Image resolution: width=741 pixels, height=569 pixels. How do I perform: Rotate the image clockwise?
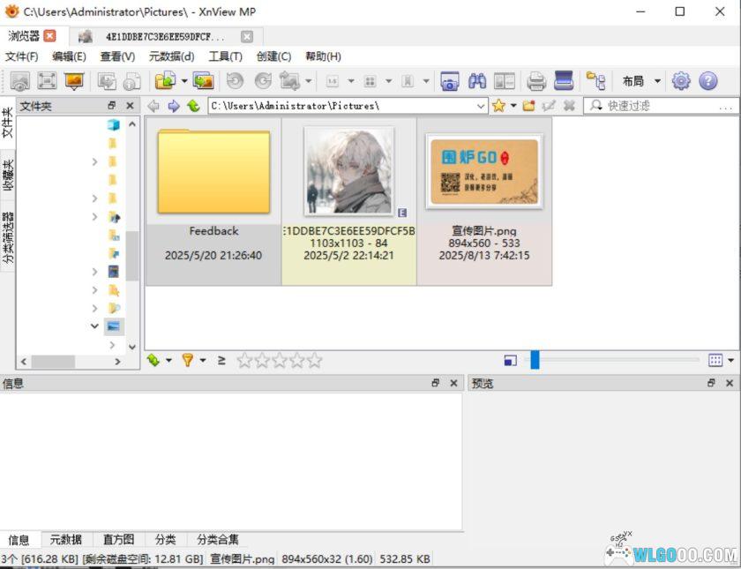tap(263, 81)
